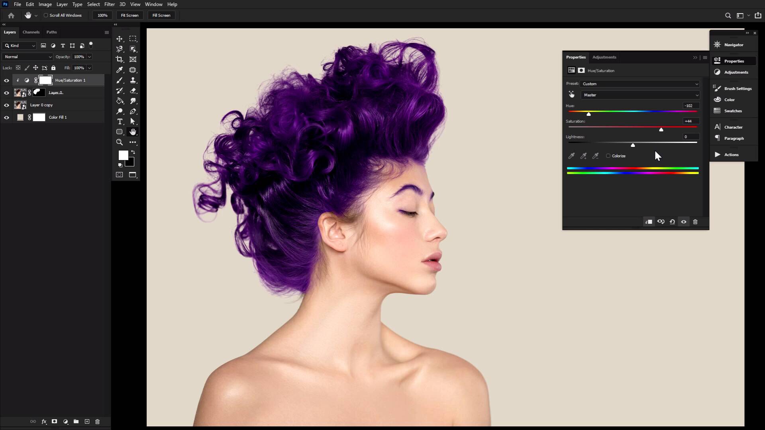Switch to the Channels tab

click(x=31, y=32)
